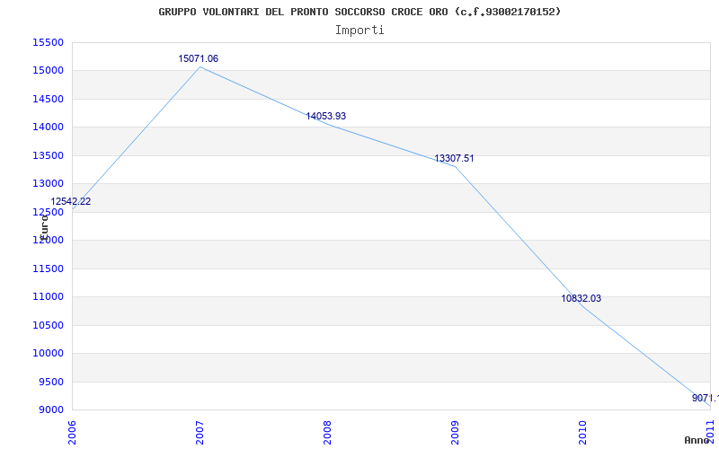Screen dimensions: 719x449
Task: Click the 14053.93 data label
Action: pos(326,117)
